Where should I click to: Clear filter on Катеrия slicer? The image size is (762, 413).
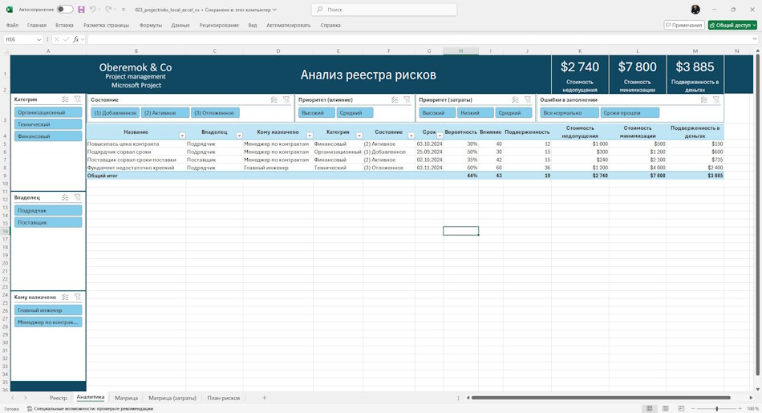pos(77,99)
